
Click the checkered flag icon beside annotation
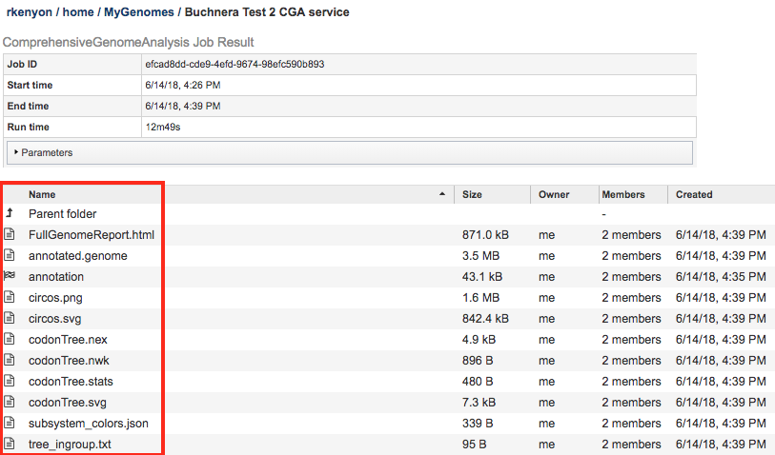(10, 276)
